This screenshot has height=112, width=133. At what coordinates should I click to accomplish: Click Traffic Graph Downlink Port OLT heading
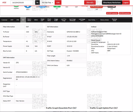pos(61,108)
